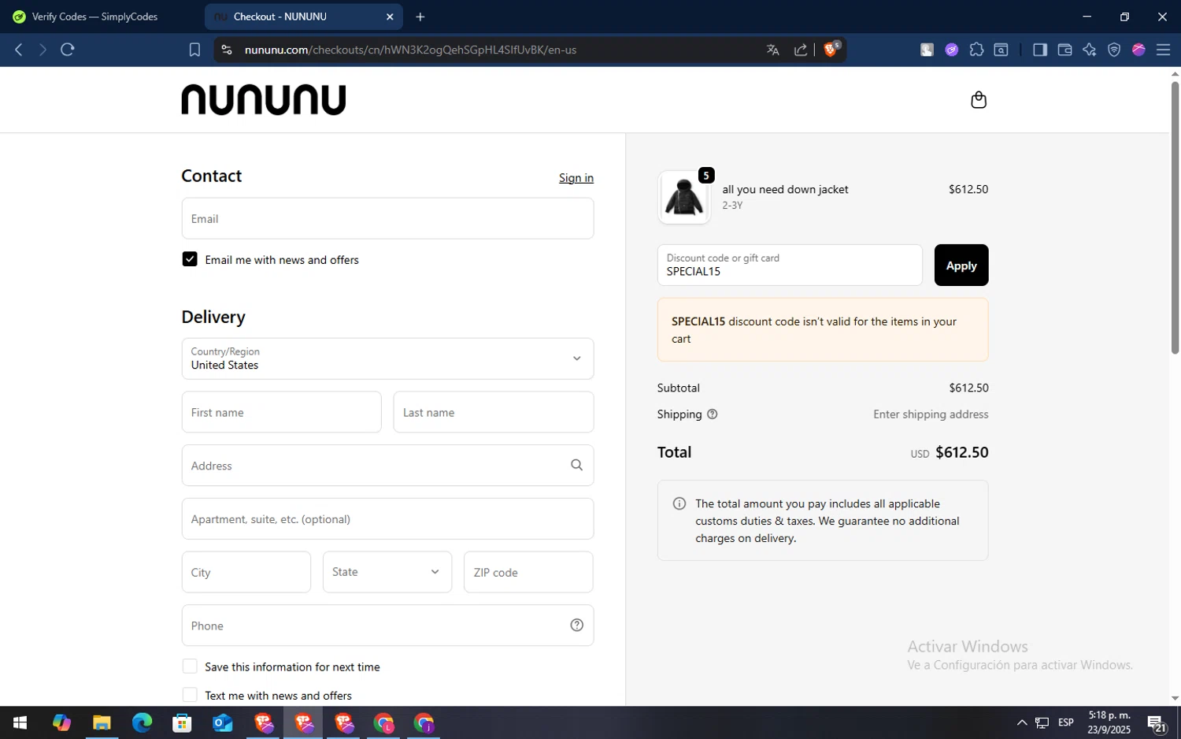Launch File Explorer from the taskbar

tap(102, 722)
